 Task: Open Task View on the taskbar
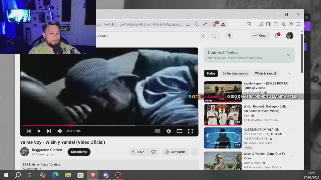pyautogui.click(x=30, y=175)
